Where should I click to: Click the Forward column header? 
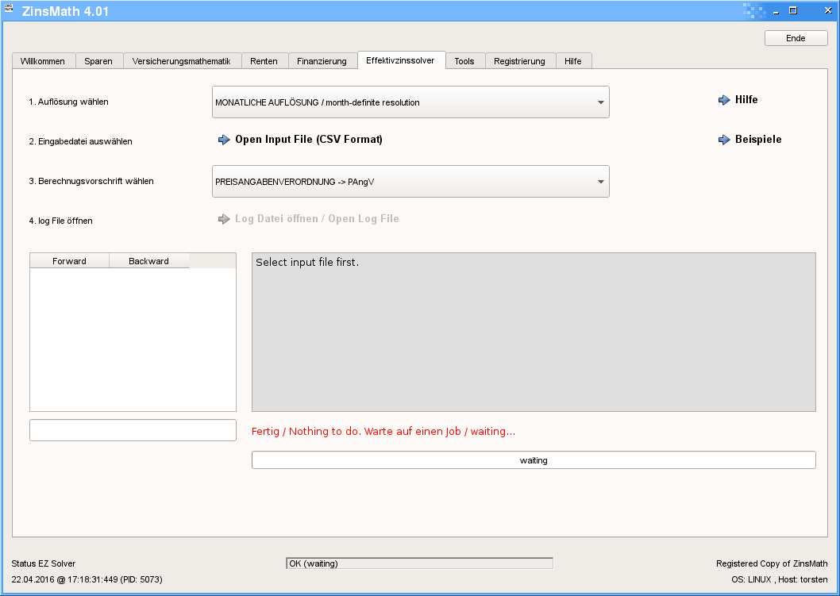[x=69, y=261]
